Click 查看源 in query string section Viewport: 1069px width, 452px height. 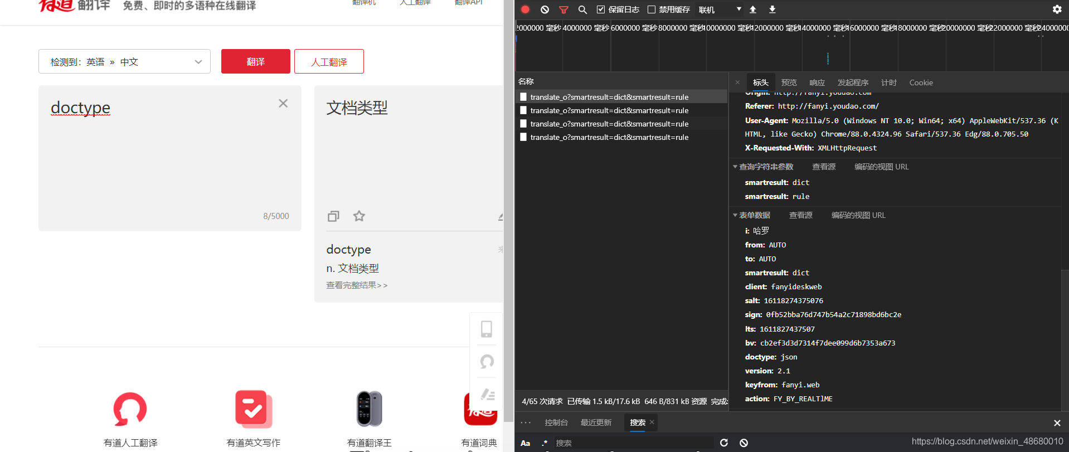824,167
